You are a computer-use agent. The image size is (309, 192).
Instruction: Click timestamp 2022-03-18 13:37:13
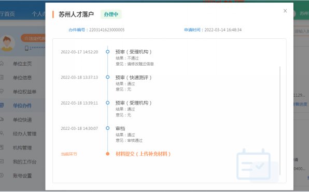(79, 77)
